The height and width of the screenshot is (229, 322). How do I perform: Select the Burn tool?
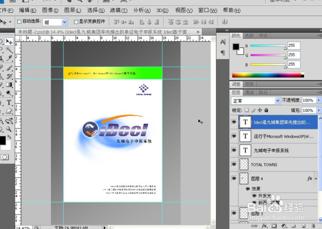click(x=9, y=93)
